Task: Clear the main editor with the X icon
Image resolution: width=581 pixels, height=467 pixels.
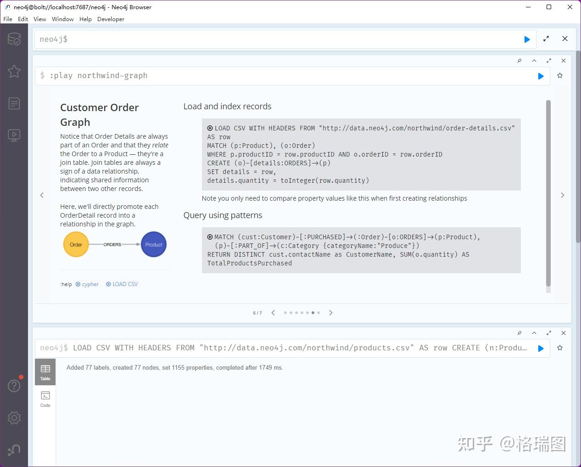Action: coord(565,39)
